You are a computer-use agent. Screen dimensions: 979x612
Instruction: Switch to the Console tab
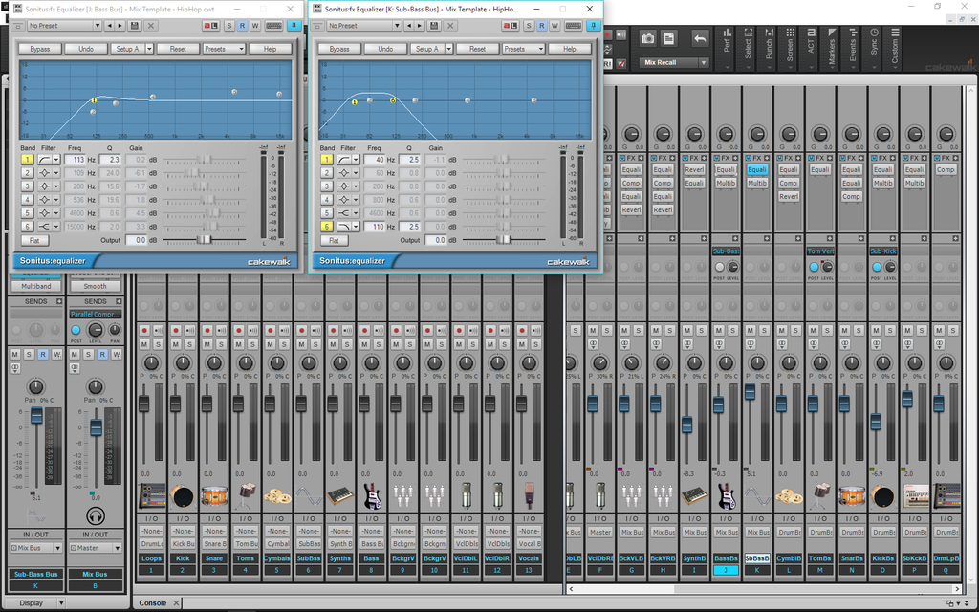[153, 603]
